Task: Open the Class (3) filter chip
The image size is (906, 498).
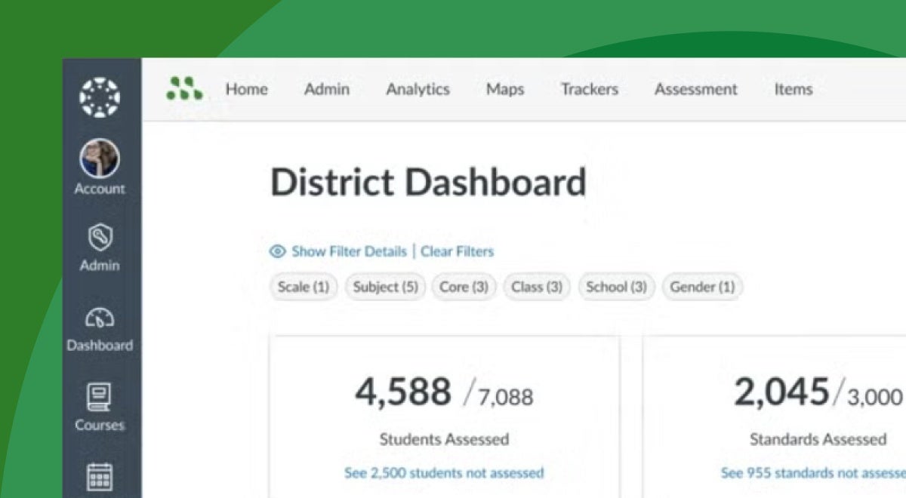Action: tap(537, 287)
